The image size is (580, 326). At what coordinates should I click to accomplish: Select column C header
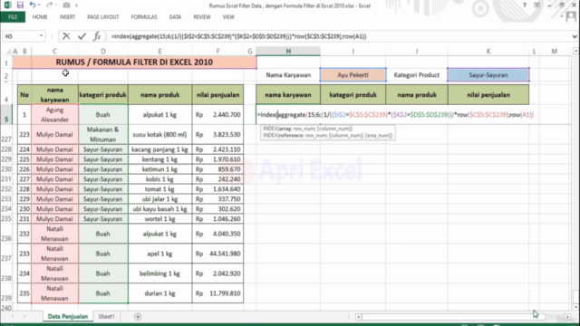coord(54,52)
